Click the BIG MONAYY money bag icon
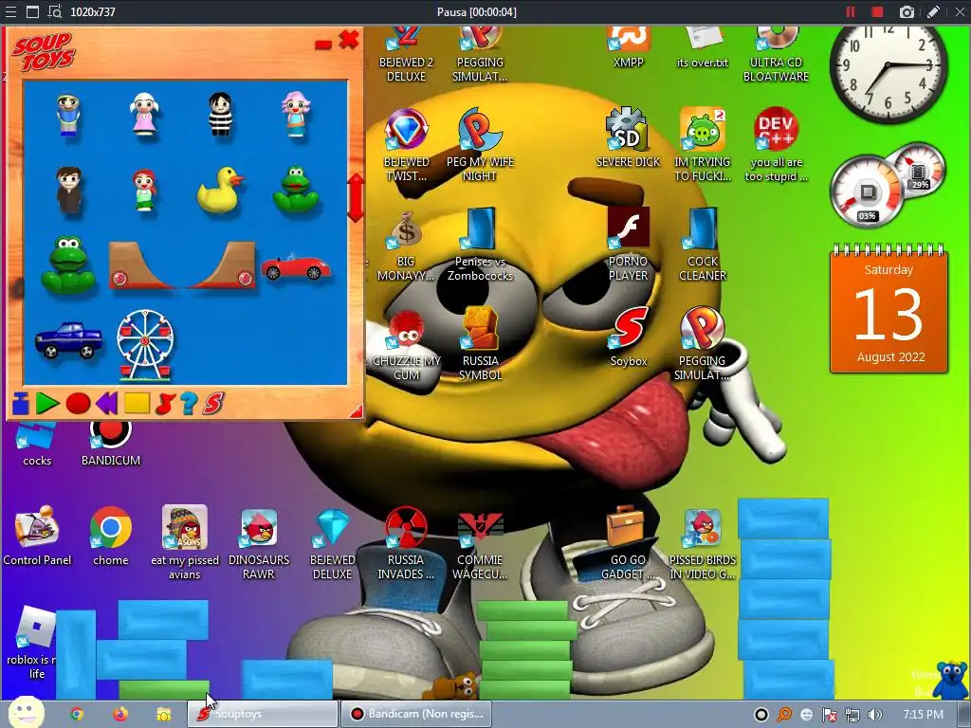The height and width of the screenshot is (728, 971). (406, 246)
